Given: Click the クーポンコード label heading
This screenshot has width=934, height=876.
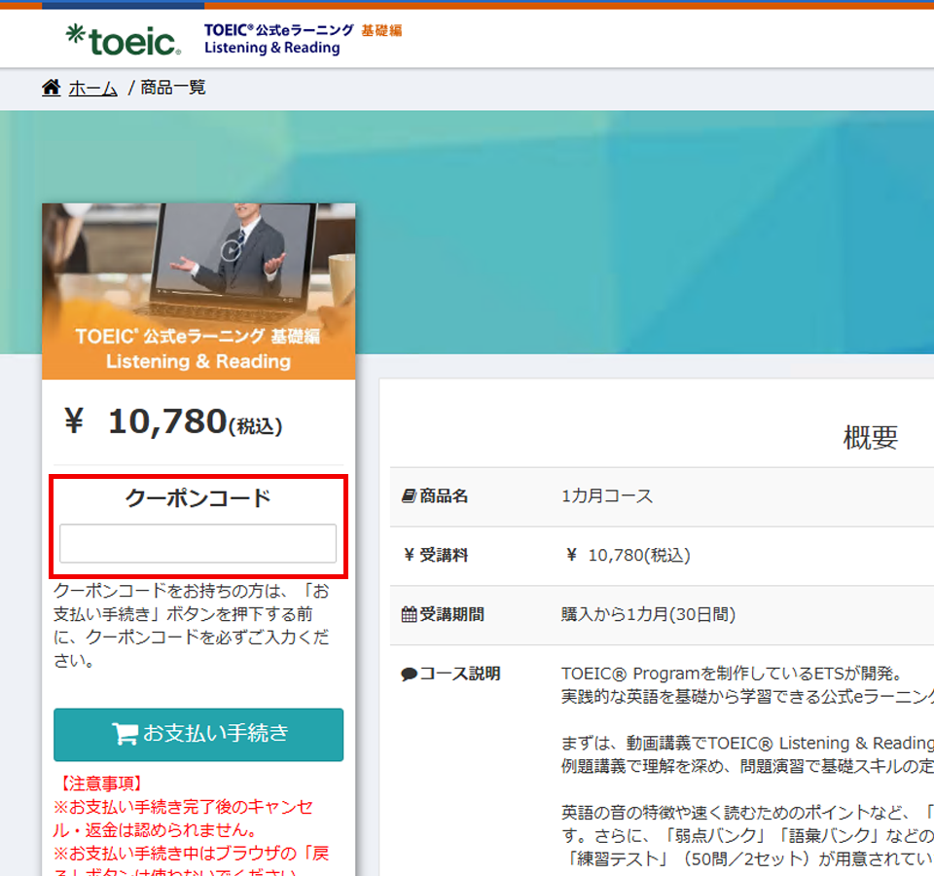Looking at the screenshot, I should (x=198, y=498).
